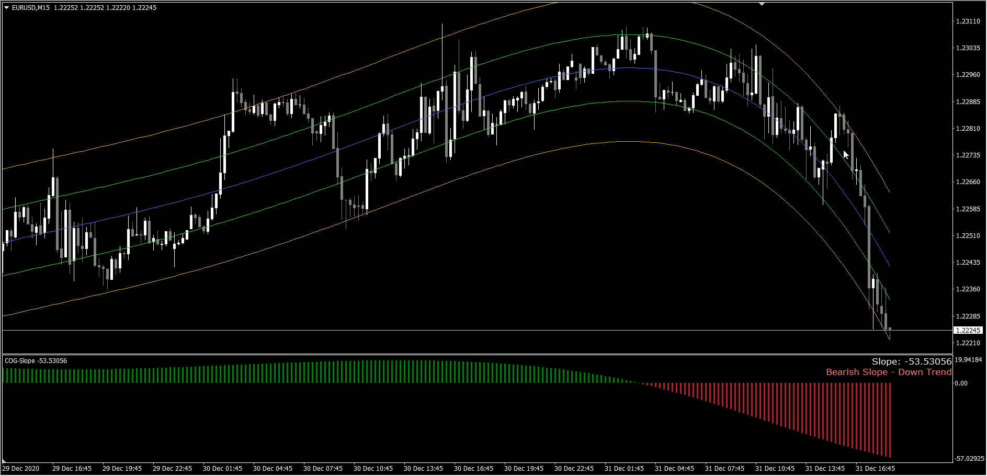Click indicator scale value 19.94184
This screenshot has height=476, width=987.
969,360
